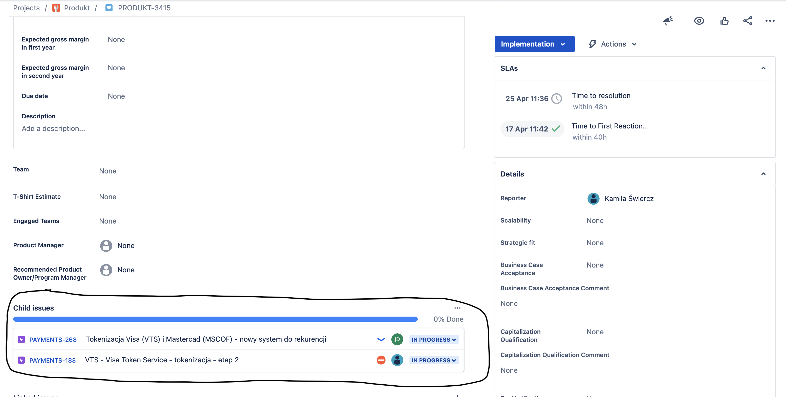Click the Produkt project icon in breadcrumb
786x397 pixels.
pos(56,8)
